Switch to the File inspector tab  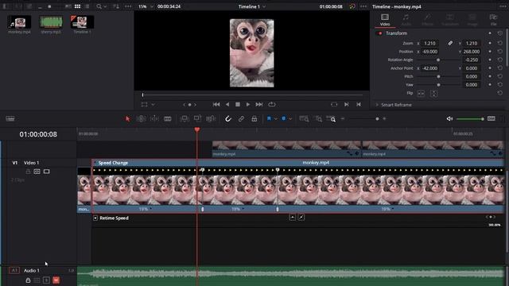[493, 19]
